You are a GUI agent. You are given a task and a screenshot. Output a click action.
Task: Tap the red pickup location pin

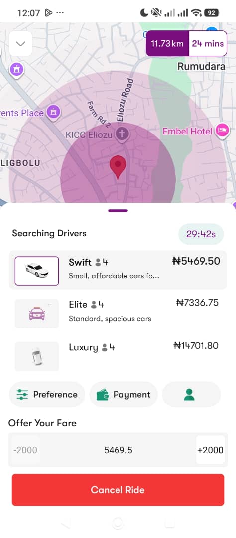coord(118,167)
